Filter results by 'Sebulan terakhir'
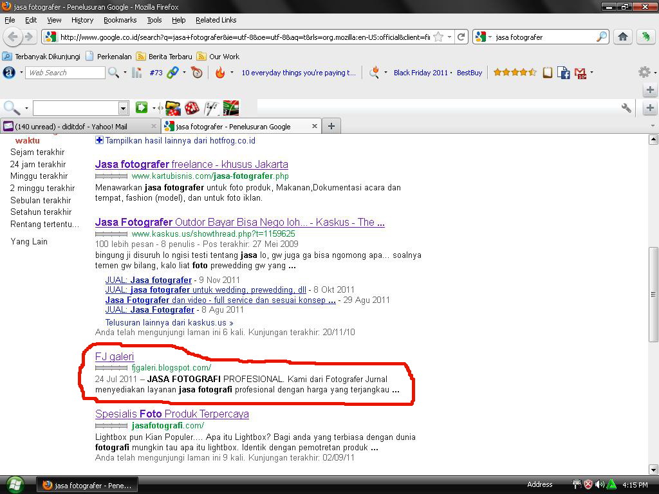 [41, 201]
